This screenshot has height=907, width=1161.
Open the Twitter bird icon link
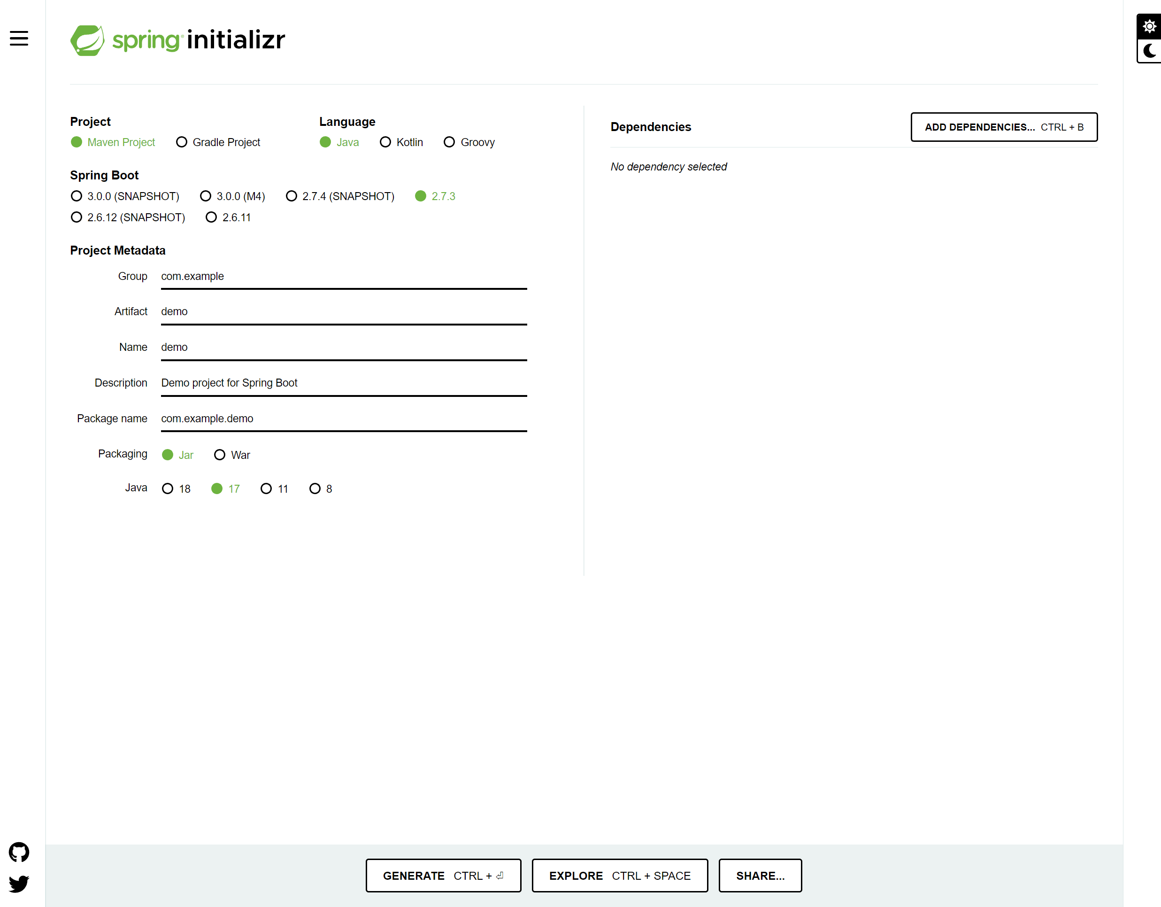click(x=19, y=884)
